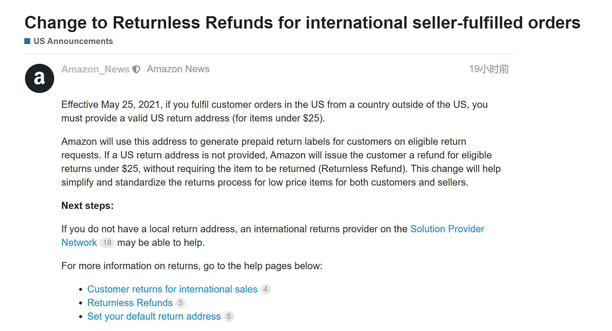Click the Amazon News display name
The height and width of the screenshot is (331, 612).
click(178, 69)
